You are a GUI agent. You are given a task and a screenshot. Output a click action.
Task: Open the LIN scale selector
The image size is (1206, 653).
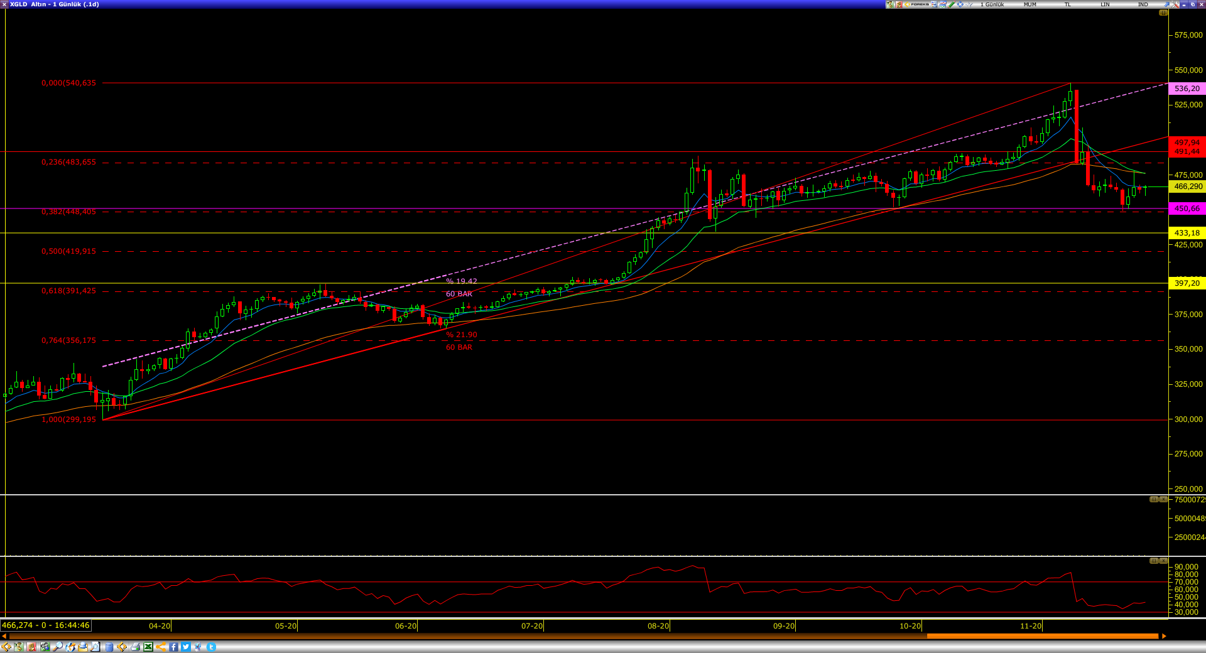(1105, 4)
